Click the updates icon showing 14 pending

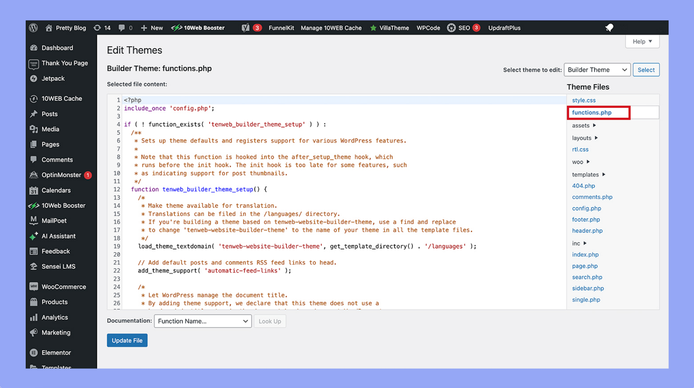point(97,28)
